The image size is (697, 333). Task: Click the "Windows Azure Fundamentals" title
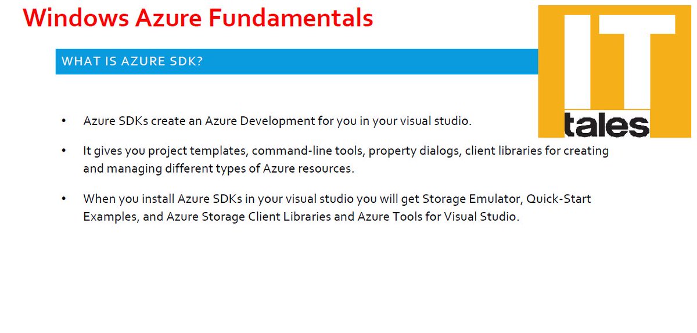199,19
